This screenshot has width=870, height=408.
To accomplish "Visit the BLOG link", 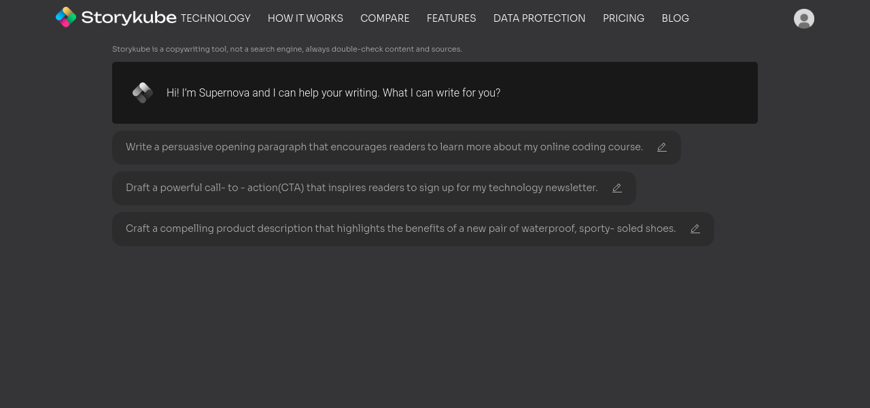I will 675,18.
